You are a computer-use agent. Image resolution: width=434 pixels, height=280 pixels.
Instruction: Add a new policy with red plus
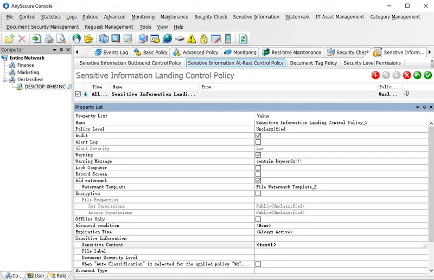(375, 75)
